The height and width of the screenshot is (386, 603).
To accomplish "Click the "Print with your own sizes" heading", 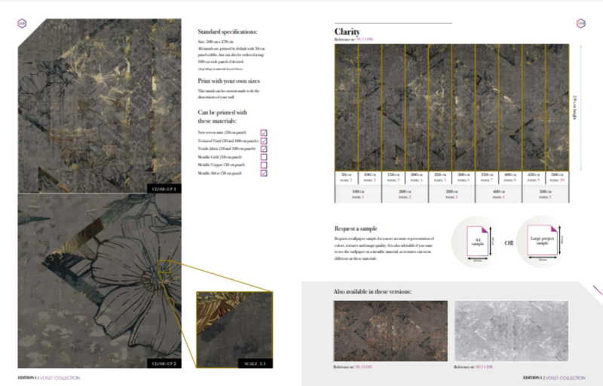I will point(229,81).
